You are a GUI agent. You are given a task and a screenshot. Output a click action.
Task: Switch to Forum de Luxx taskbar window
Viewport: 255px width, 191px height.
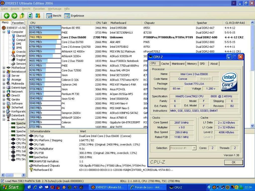(147, 187)
